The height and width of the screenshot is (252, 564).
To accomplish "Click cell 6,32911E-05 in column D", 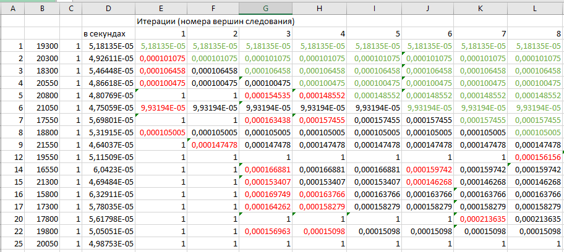I will (x=109, y=194).
